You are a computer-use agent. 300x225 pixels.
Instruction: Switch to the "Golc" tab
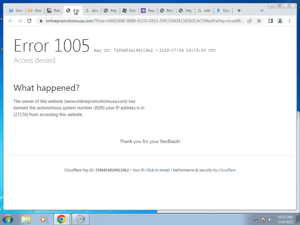pos(129,11)
